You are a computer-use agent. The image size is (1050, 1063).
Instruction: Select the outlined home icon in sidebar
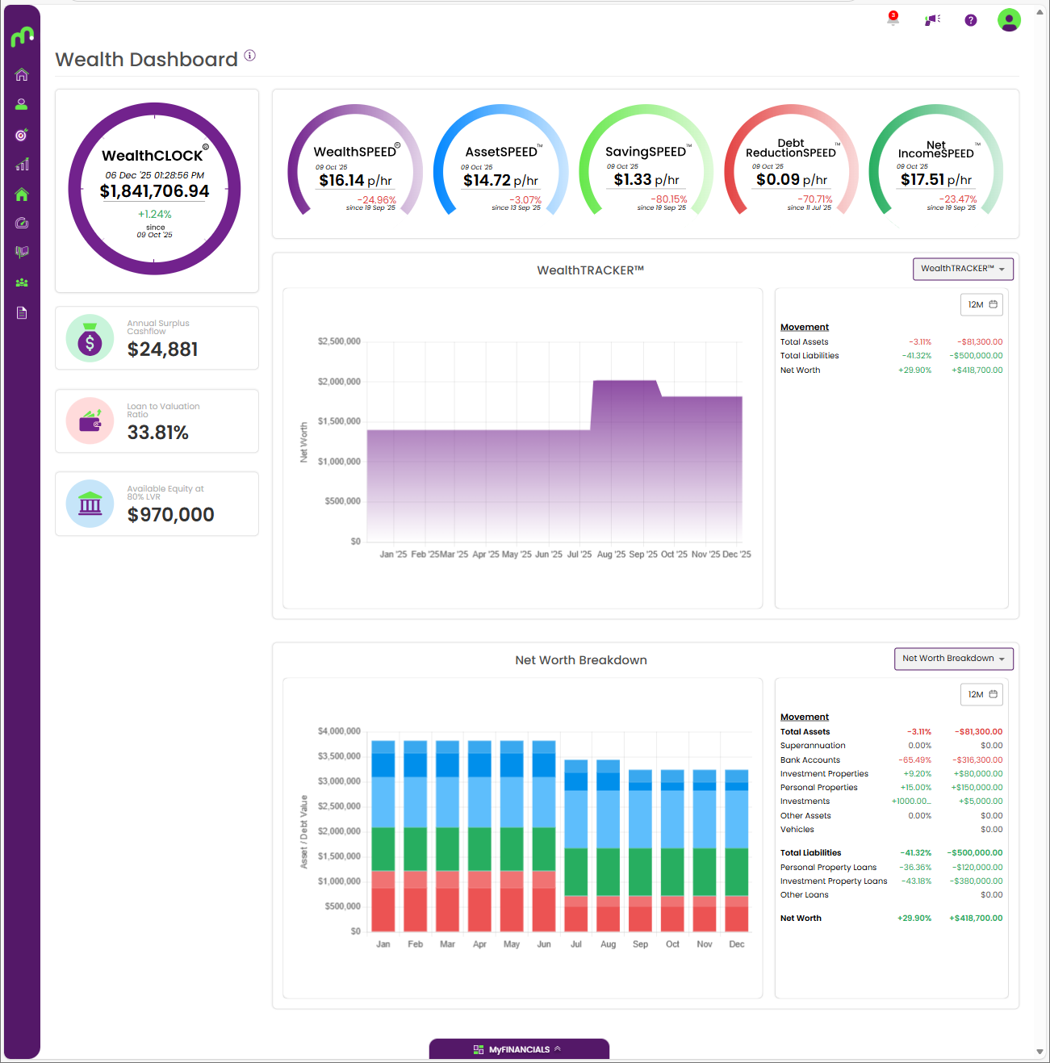point(22,75)
